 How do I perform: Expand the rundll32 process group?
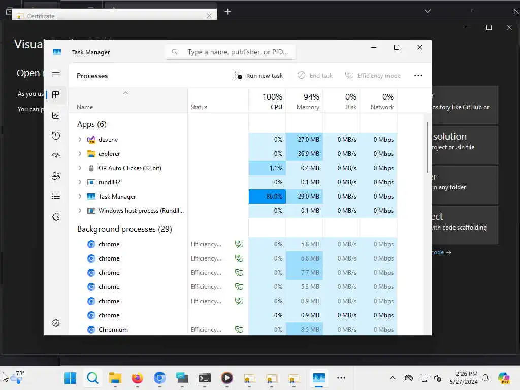[80, 182]
